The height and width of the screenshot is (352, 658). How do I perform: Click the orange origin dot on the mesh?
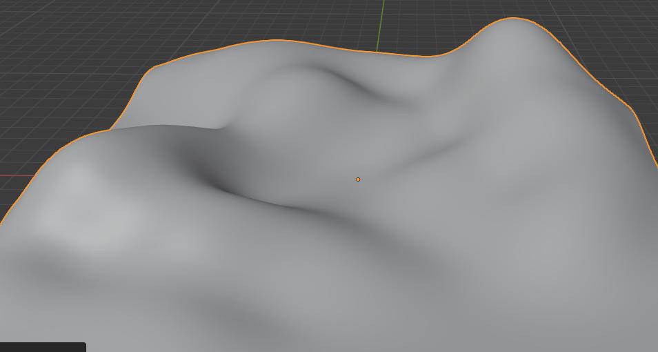pos(358,179)
